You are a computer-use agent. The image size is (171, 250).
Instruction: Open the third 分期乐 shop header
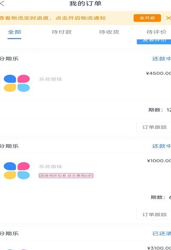pyautogui.click(x=9, y=233)
